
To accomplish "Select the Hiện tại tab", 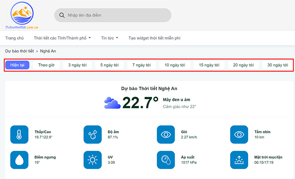I will point(17,65).
